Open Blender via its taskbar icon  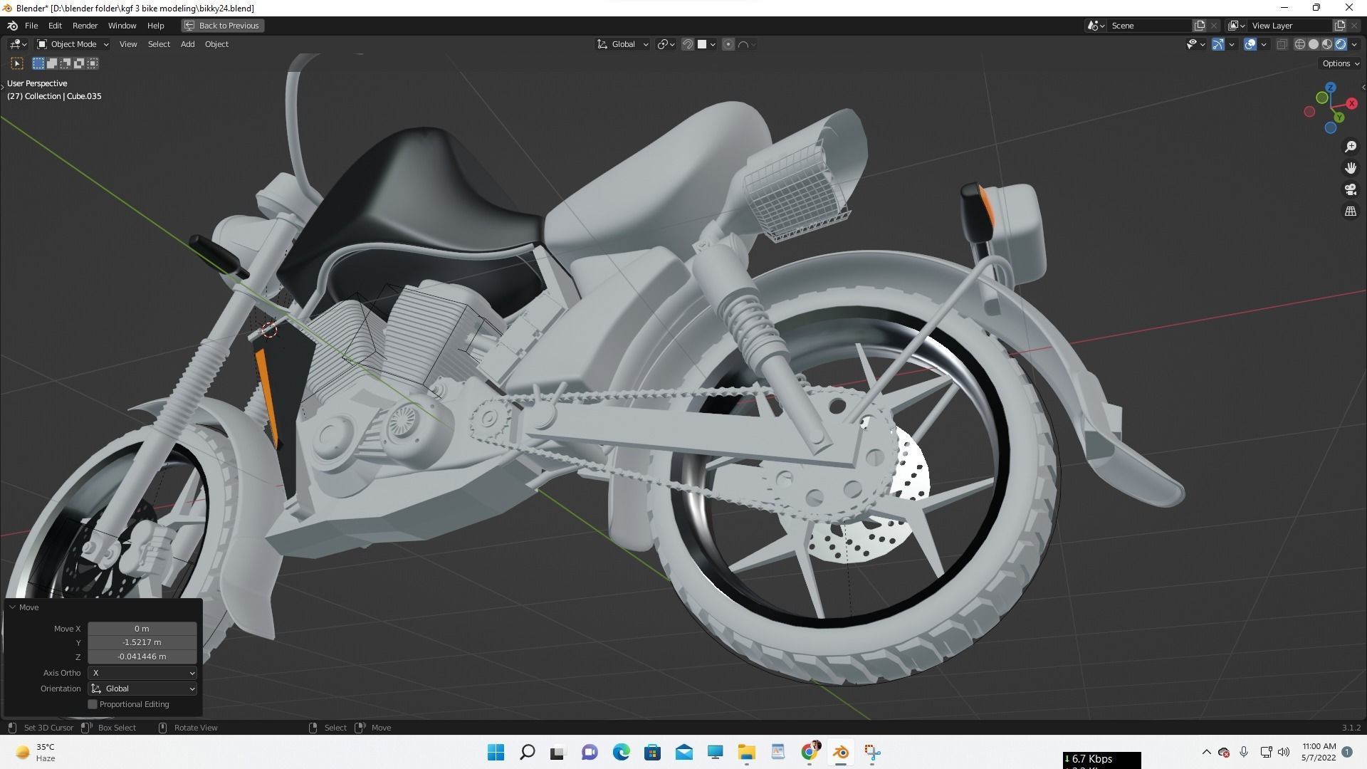tap(840, 752)
